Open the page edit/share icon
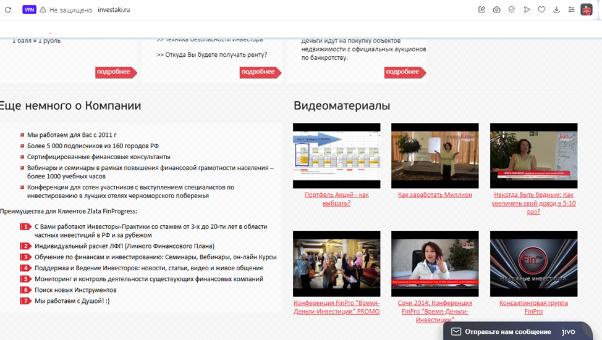602x340 pixels. point(481,10)
